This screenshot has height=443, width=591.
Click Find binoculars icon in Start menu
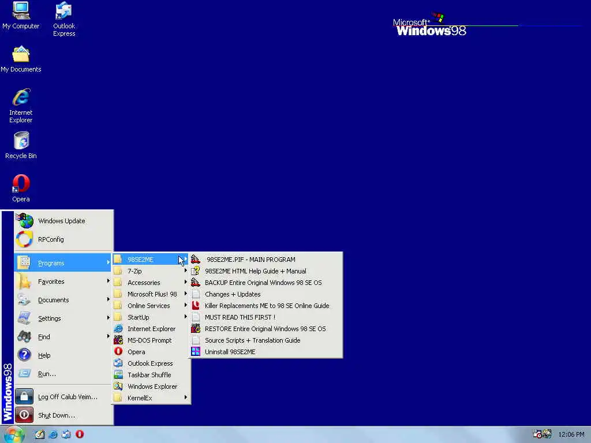point(24,336)
